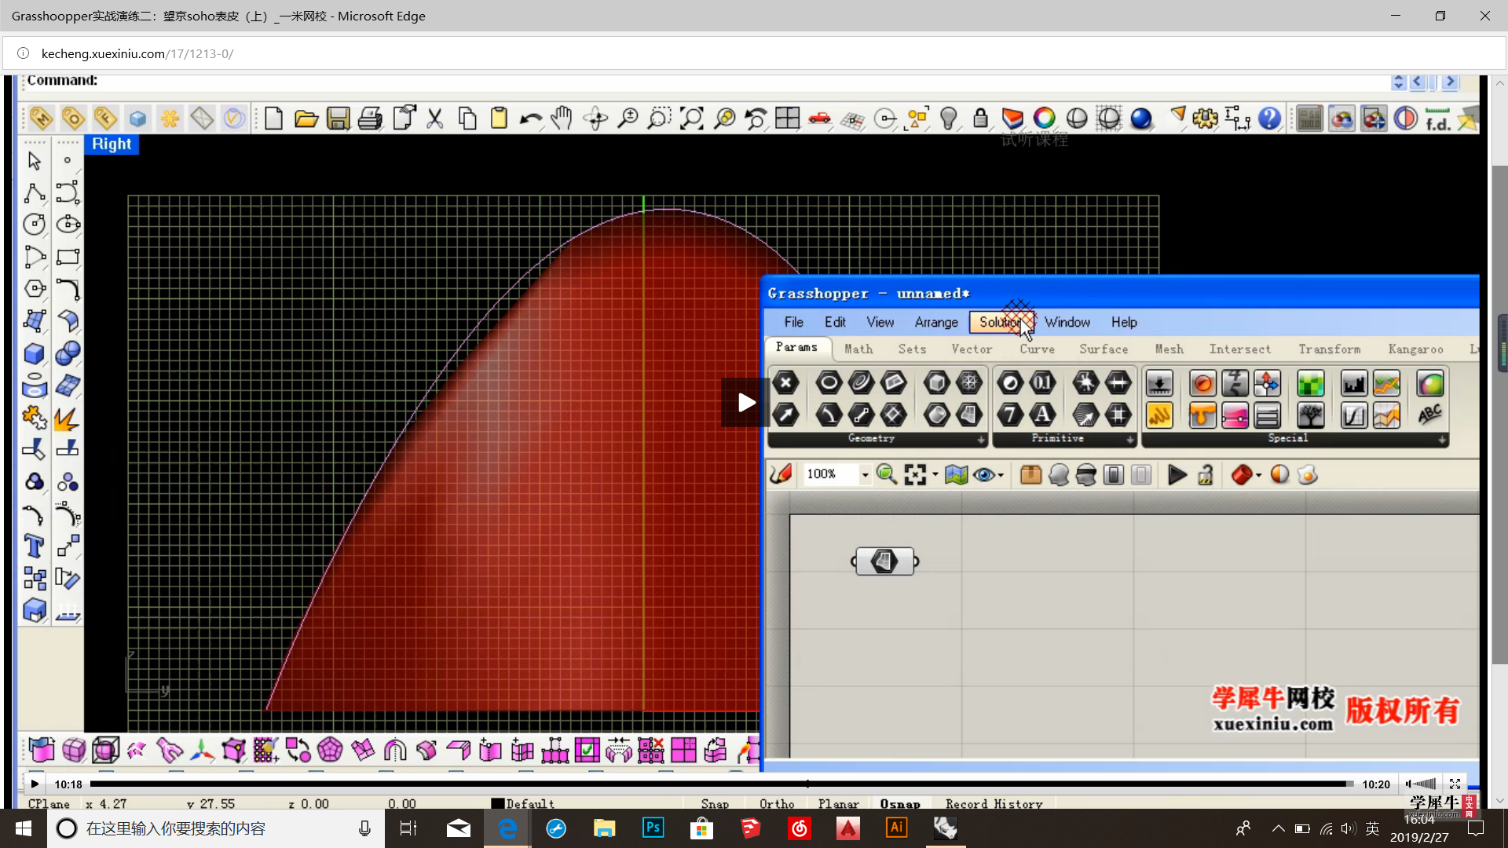This screenshot has width=1508, height=848.
Task: Select the Circle tool in left toolbar
Action: 35,225
